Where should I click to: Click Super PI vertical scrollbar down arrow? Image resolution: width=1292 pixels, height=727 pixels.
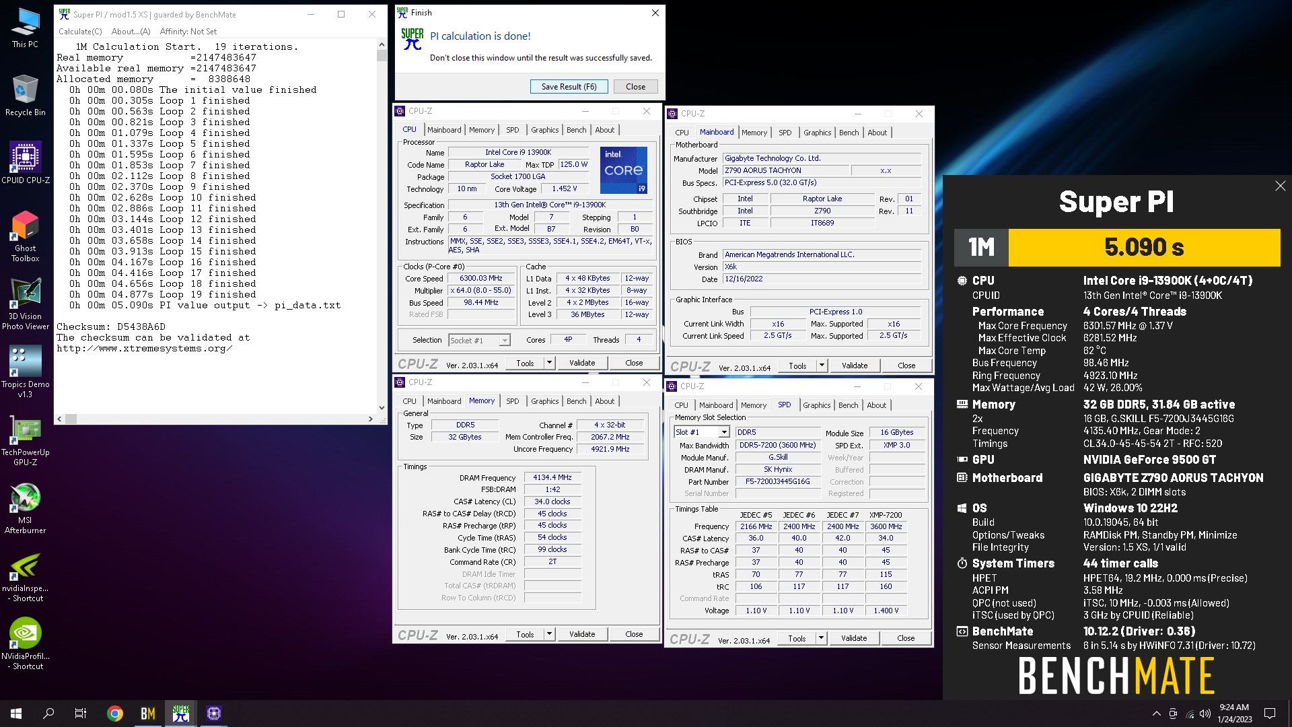click(x=382, y=407)
